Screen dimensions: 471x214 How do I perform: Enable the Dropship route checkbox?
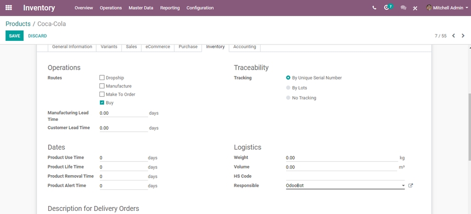point(102,78)
